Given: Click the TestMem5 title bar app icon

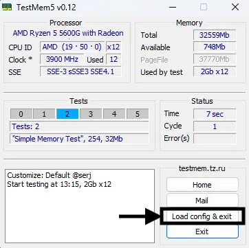Looking at the screenshot, I should pos(6,7).
